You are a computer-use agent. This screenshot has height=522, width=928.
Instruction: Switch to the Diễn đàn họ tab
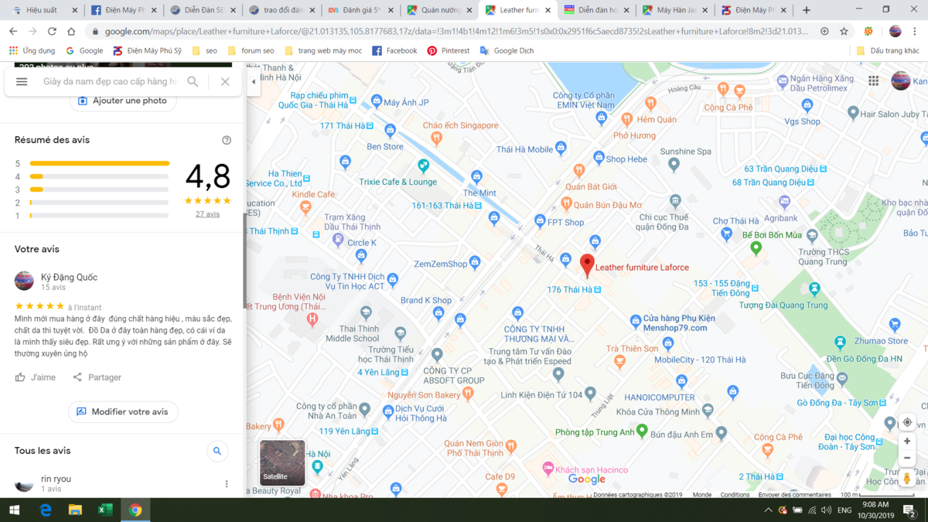[x=595, y=10]
